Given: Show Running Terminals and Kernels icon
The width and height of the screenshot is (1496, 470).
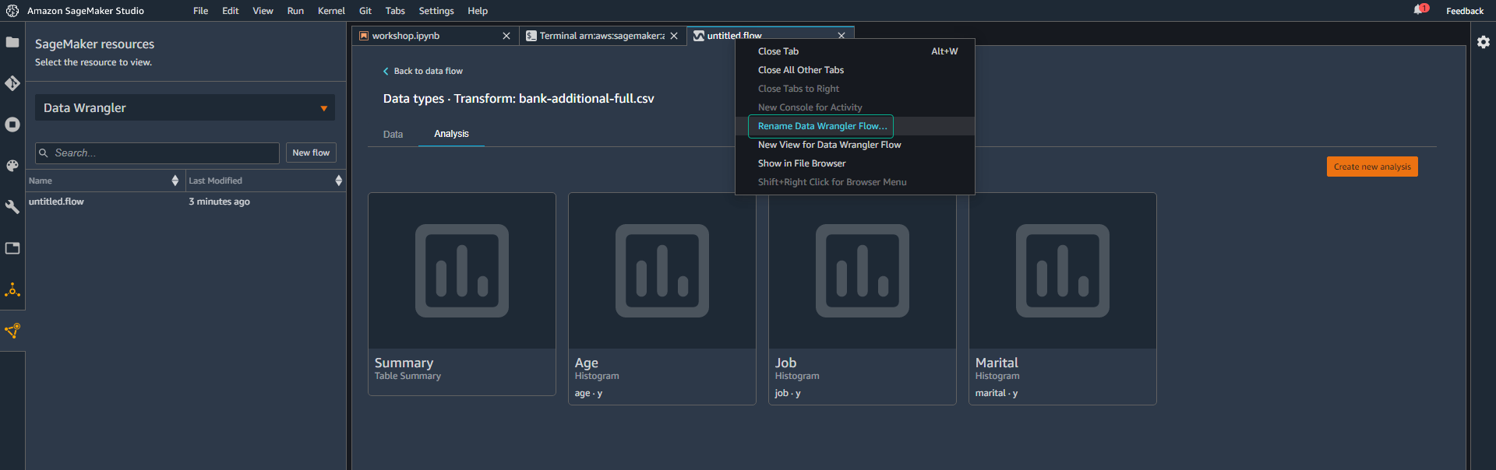Looking at the screenshot, I should click(x=12, y=125).
